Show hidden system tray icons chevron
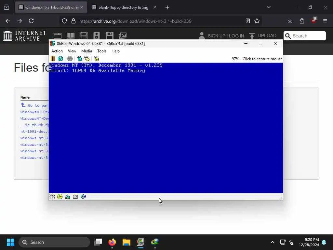Image resolution: width=333 pixels, height=250 pixels. 273,242
